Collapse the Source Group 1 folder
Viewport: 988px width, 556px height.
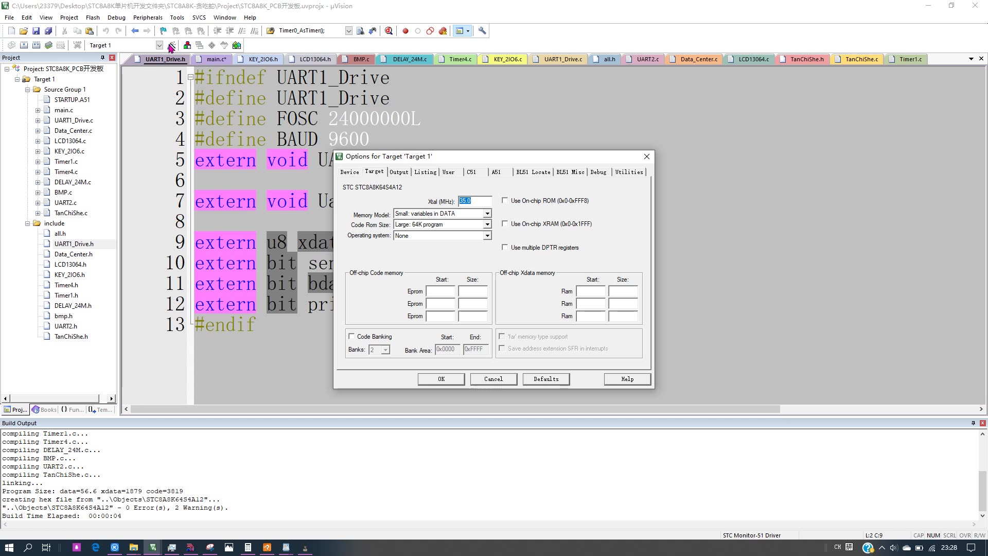coord(28,90)
